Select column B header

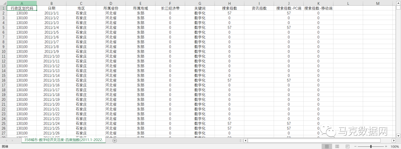click(x=51, y=3)
